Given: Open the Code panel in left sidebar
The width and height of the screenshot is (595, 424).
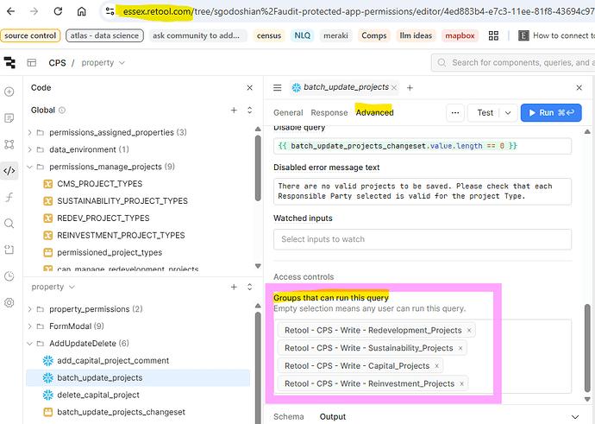Looking at the screenshot, I should tap(9, 170).
